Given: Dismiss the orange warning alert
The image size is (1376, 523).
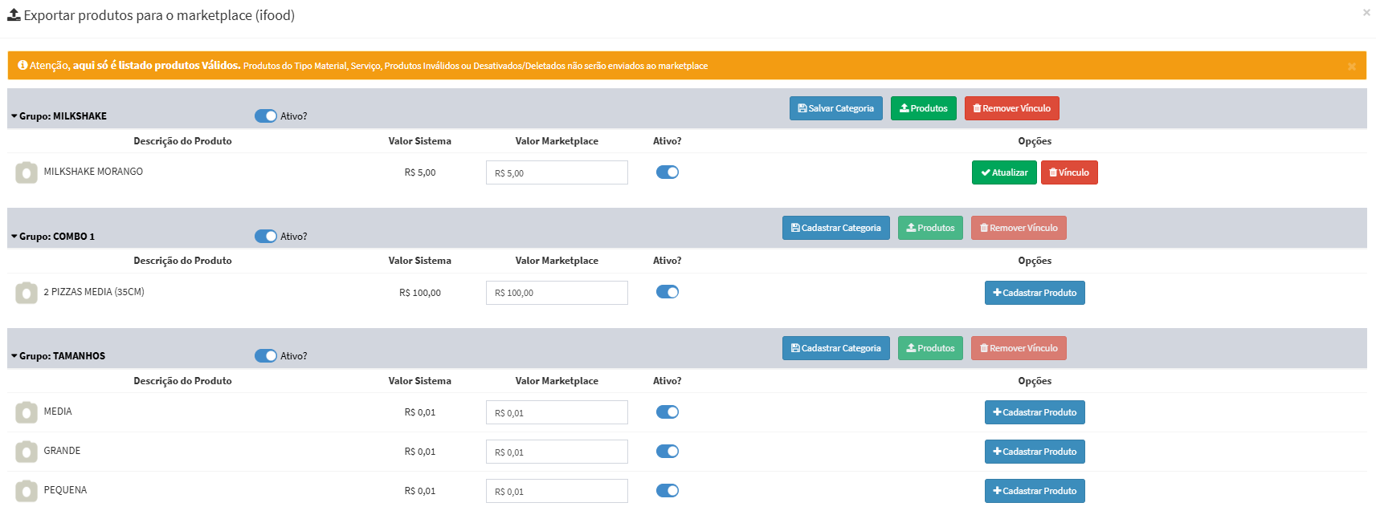Looking at the screenshot, I should 1352,67.
